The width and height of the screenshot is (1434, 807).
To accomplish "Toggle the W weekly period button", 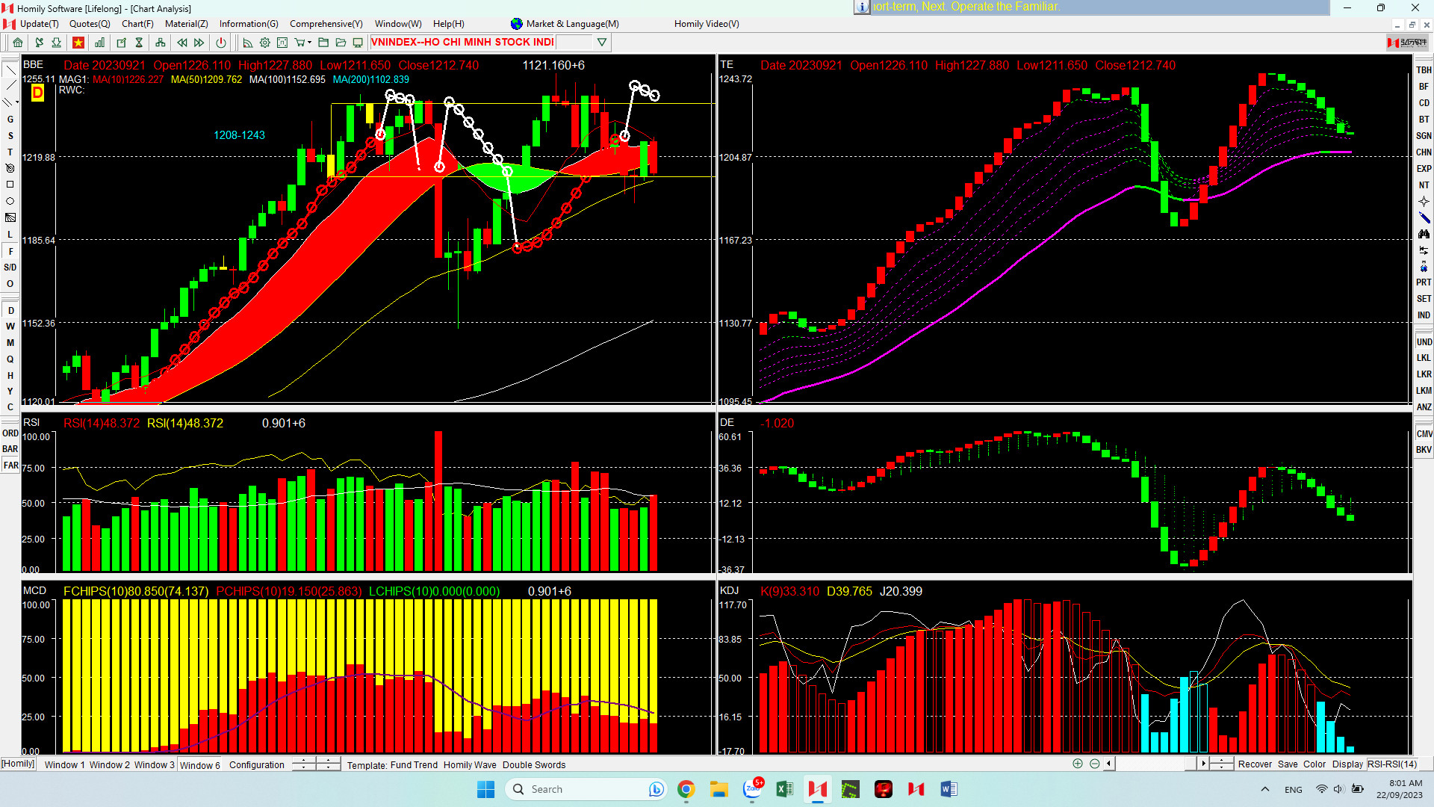I will (x=10, y=327).
